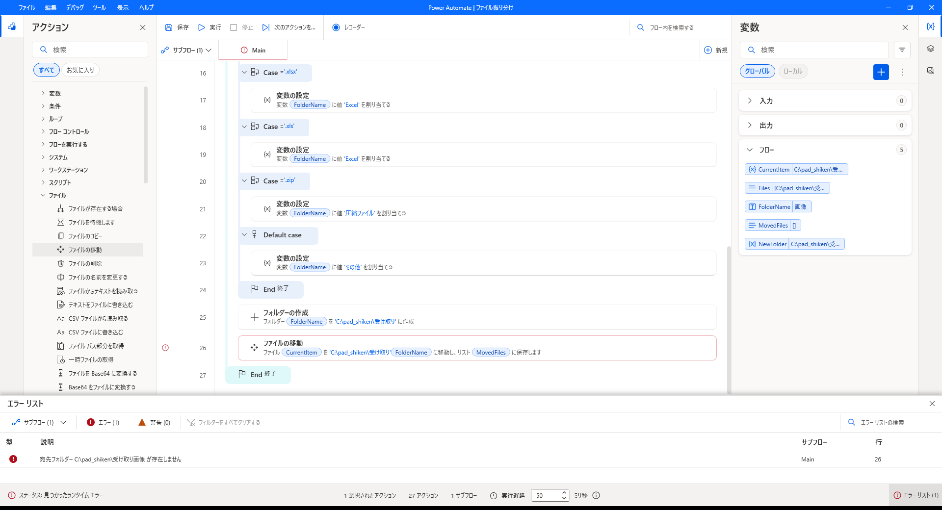
Task: Increase the 実行遅延 delay value
Action: tap(564, 492)
